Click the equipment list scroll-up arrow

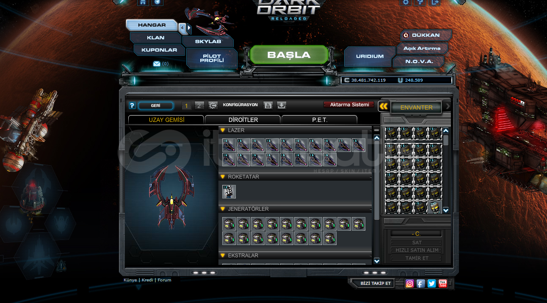(377, 138)
